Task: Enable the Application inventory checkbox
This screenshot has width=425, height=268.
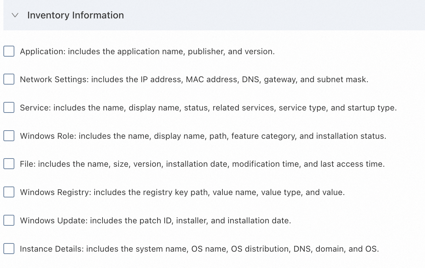Action: (x=9, y=51)
